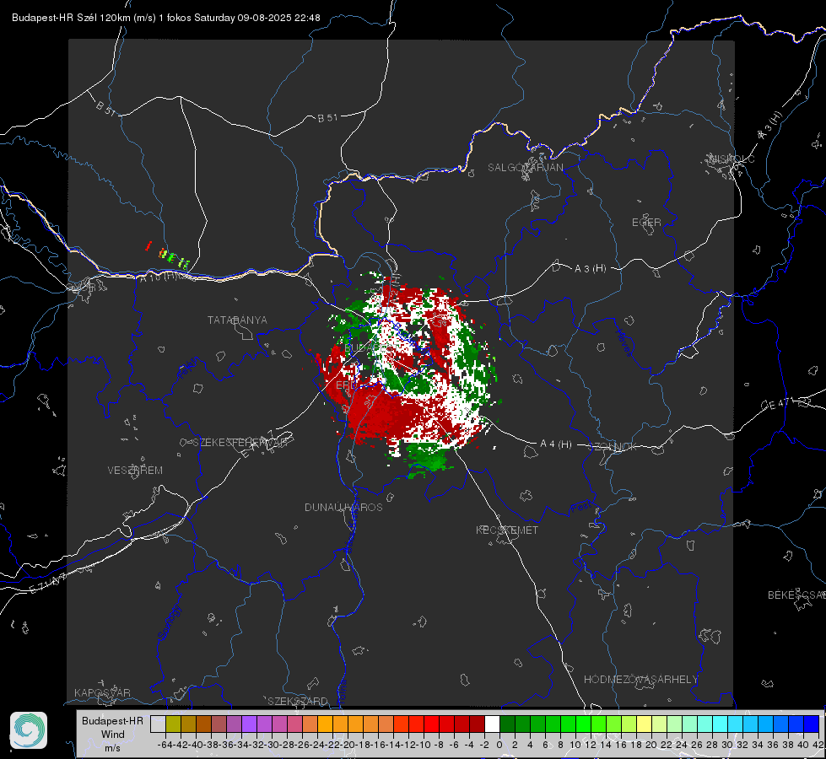Click the light grey swatch left of -64
Image resolution: width=826 pixels, height=759 pixels.
click(x=158, y=724)
